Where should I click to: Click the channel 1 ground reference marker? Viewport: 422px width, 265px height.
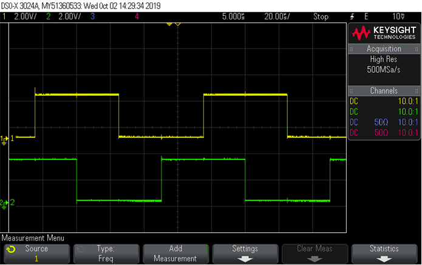click(x=4, y=139)
